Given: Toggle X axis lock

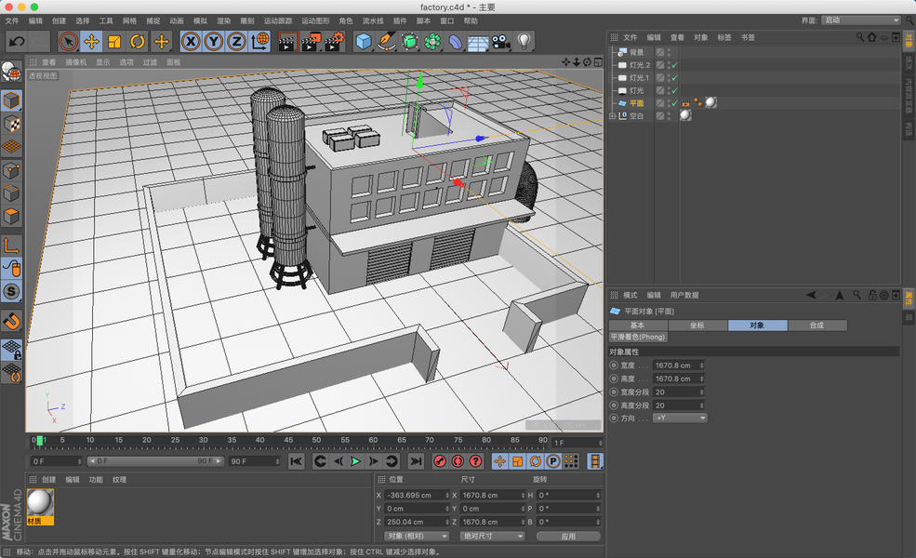Looking at the screenshot, I should (191, 42).
